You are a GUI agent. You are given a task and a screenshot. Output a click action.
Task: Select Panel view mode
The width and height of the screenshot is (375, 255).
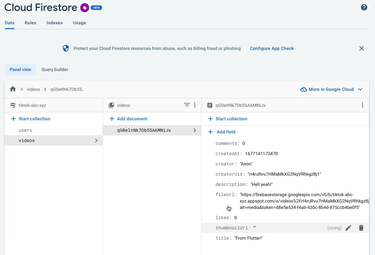[20, 69]
